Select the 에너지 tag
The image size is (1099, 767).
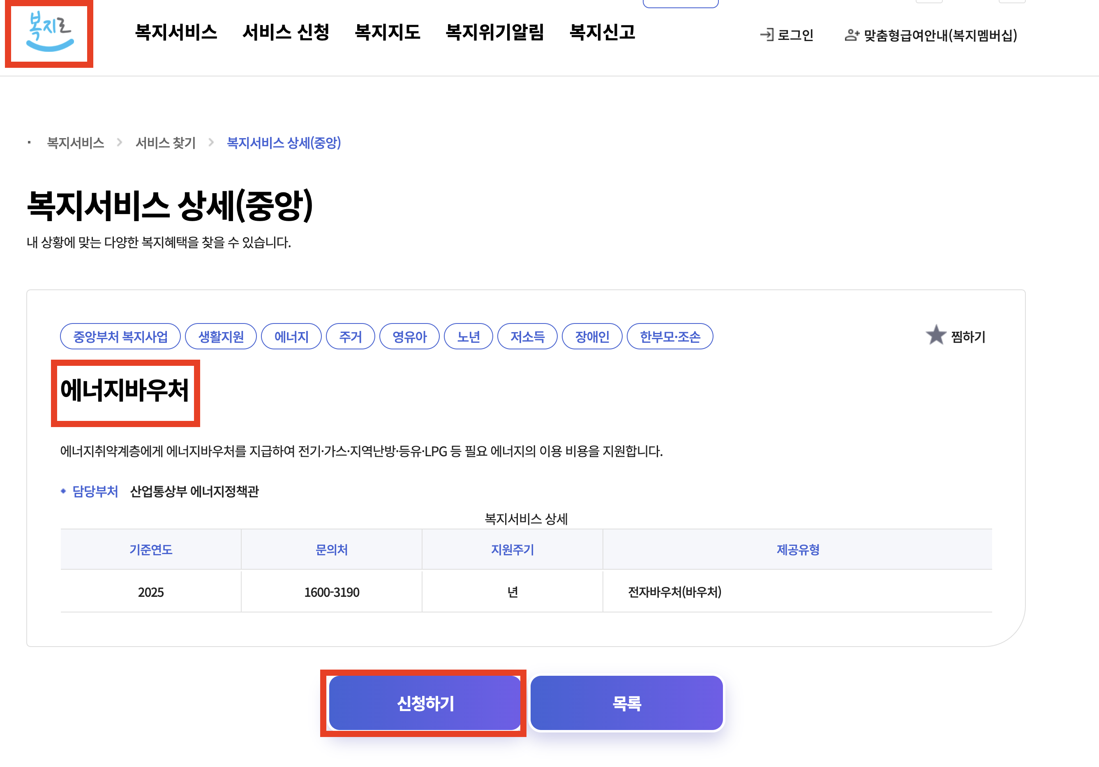(291, 337)
